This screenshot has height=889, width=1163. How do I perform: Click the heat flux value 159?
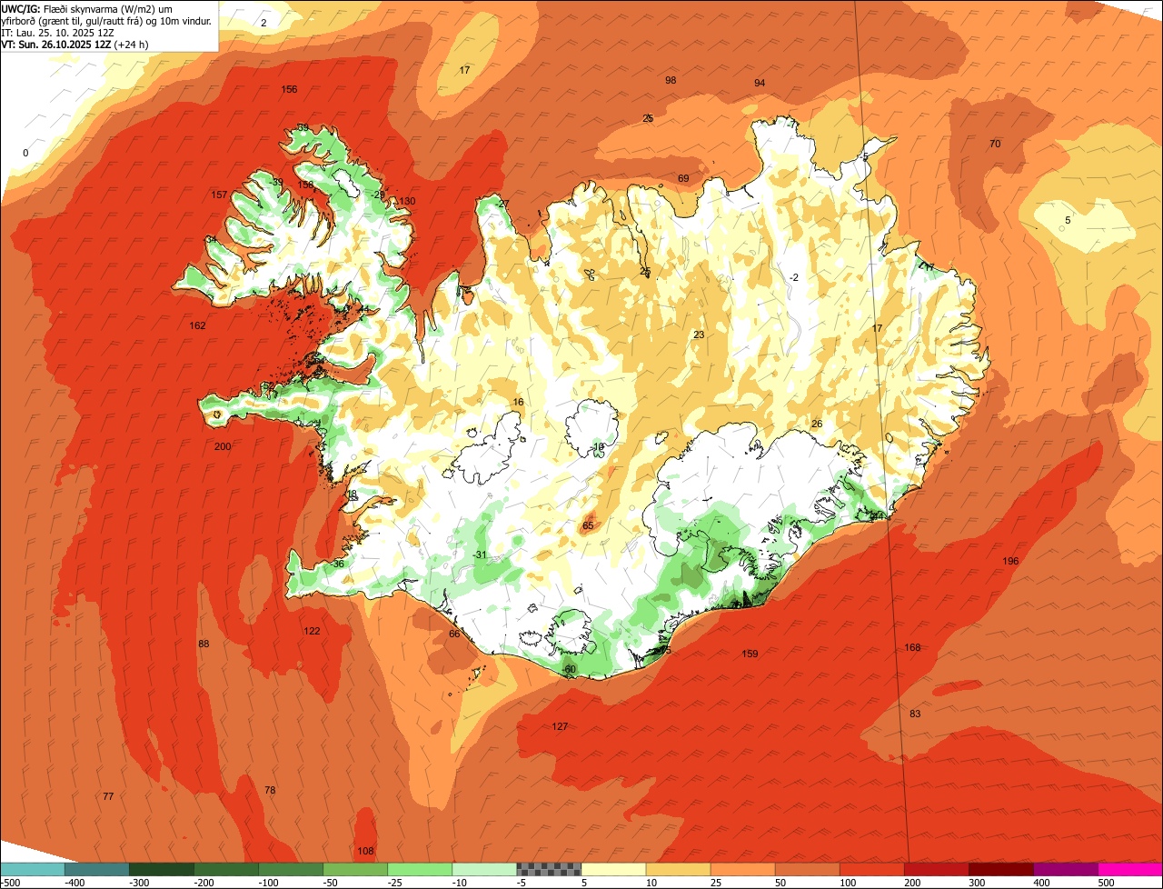(750, 654)
